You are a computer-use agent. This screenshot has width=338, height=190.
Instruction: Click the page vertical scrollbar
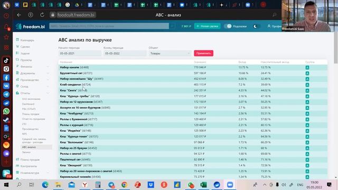pos(336,47)
